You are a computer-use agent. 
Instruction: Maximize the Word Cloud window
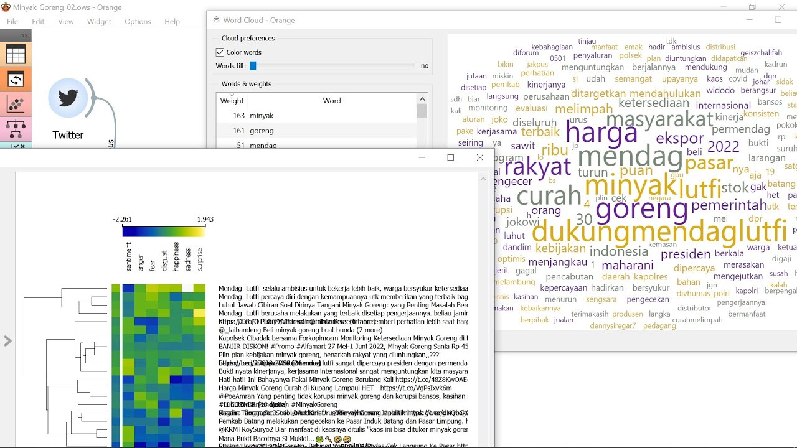pos(778,20)
